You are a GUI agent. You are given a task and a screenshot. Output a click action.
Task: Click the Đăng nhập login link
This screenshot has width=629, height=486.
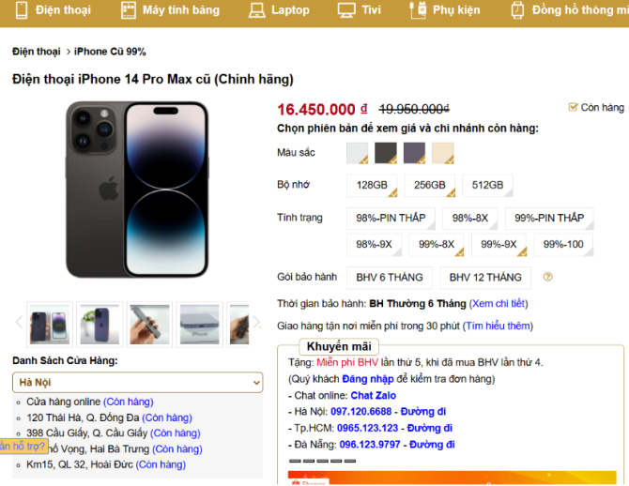point(368,379)
